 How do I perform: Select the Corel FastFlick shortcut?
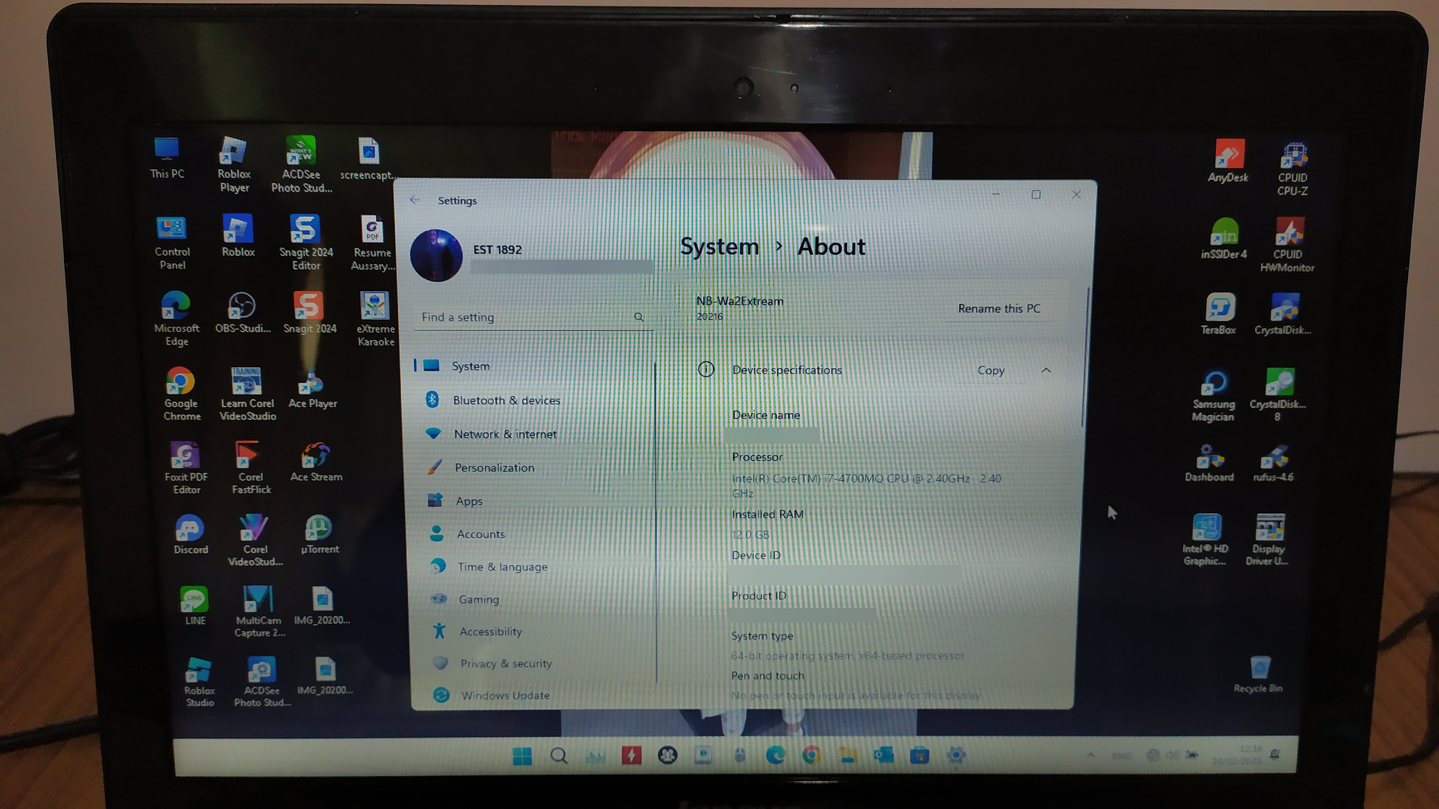tap(251, 468)
